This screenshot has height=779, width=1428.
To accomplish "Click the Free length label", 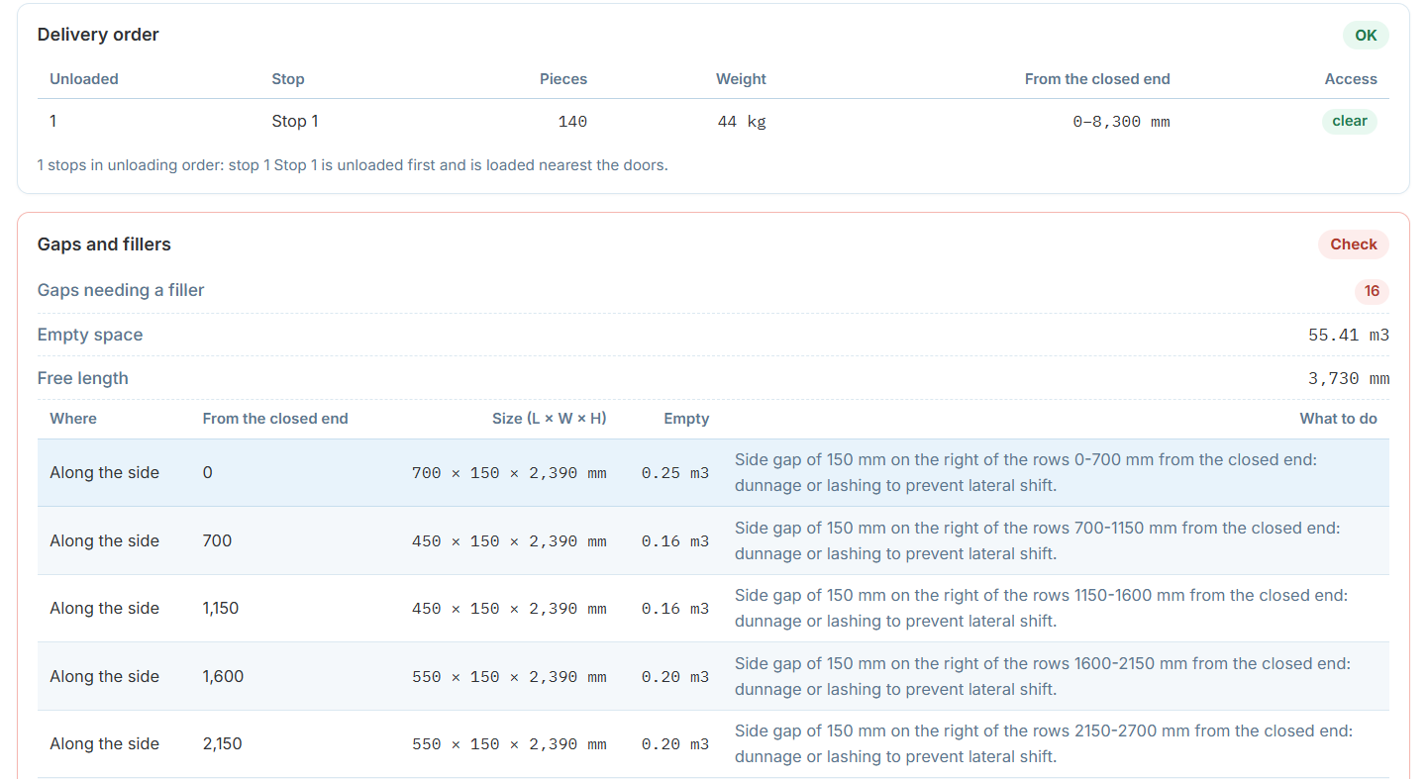I will click(x=83, y=379).
